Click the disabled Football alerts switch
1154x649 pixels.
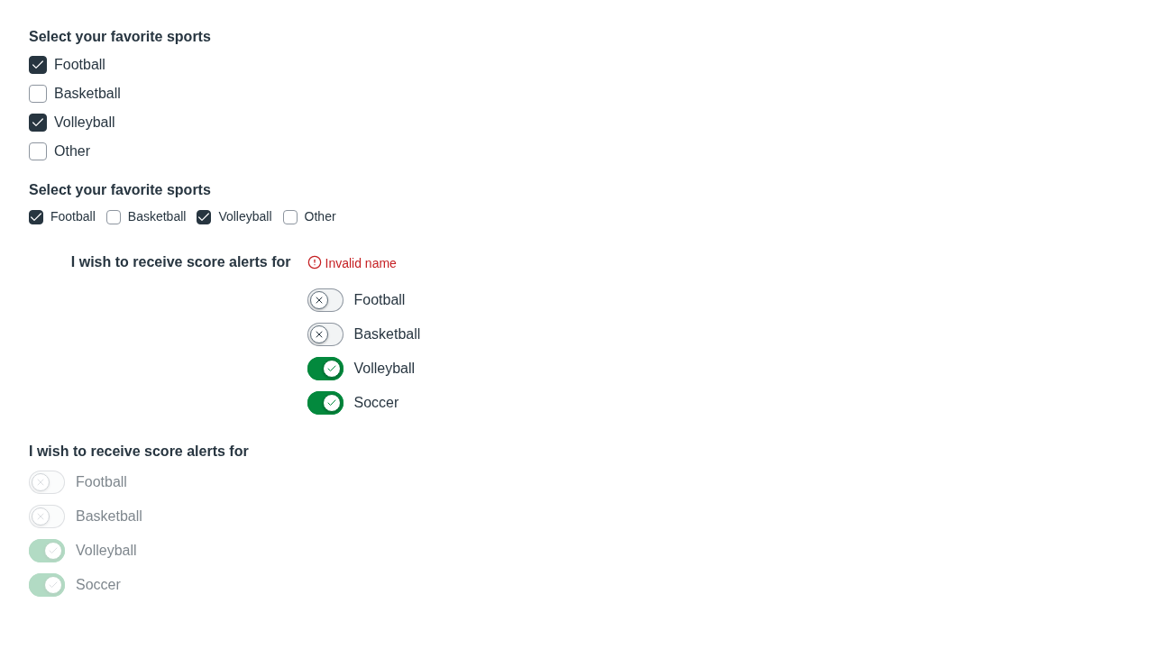[x=47, y=482]
